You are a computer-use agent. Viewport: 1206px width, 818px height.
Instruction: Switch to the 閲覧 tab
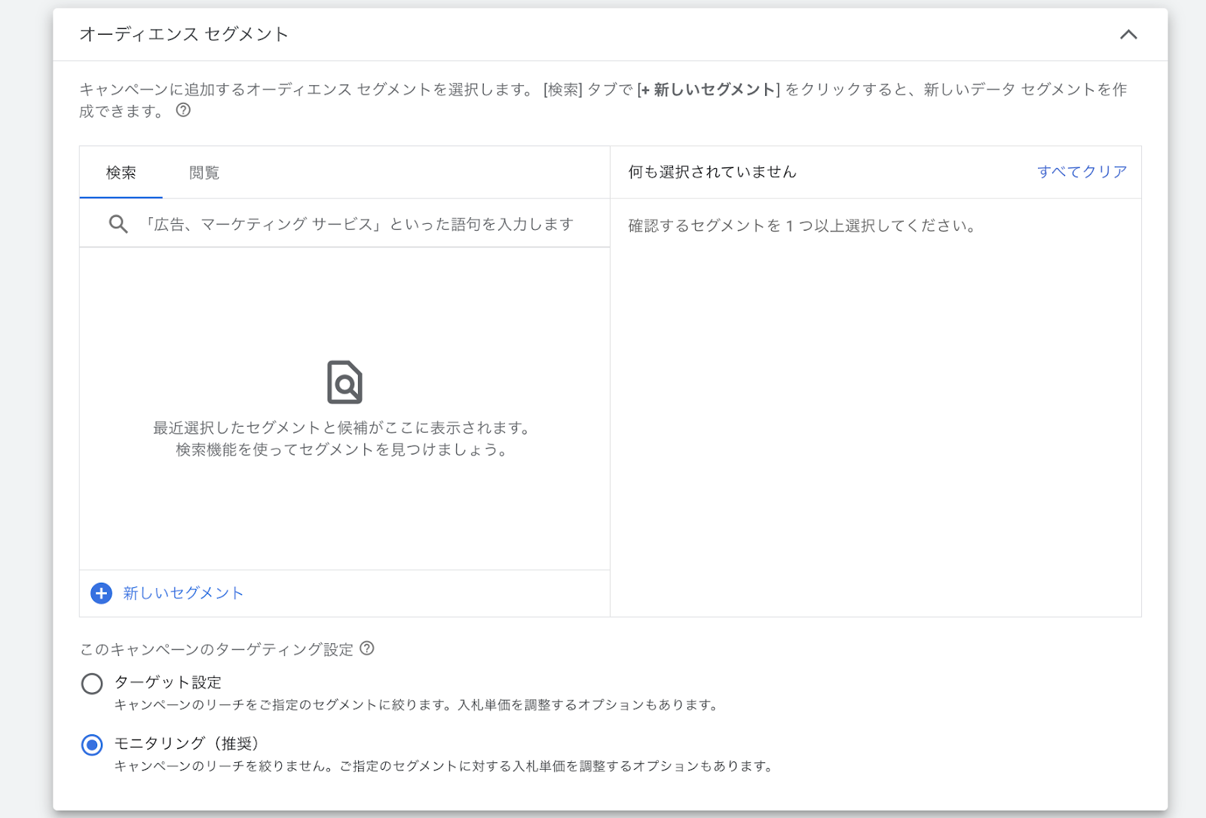[x=204, y=173]
